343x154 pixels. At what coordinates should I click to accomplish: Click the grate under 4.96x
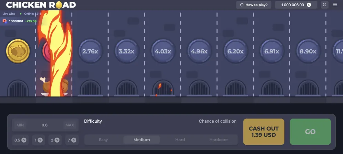[199, 88]
